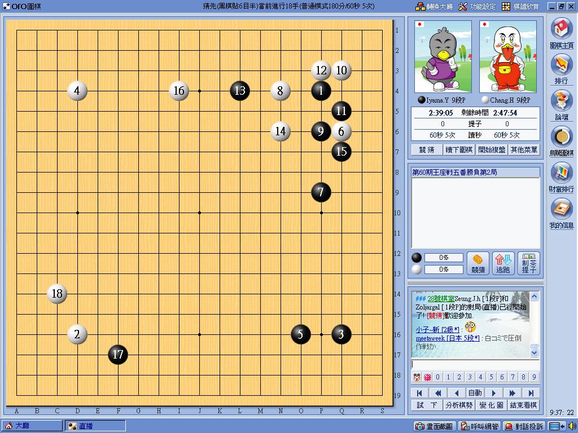Click the 對話投訴 chat complaint button

click(524, 426)
